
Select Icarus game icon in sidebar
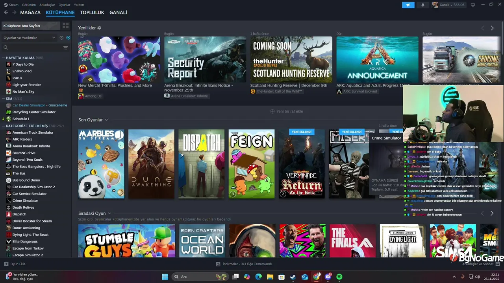click(9, 78)
